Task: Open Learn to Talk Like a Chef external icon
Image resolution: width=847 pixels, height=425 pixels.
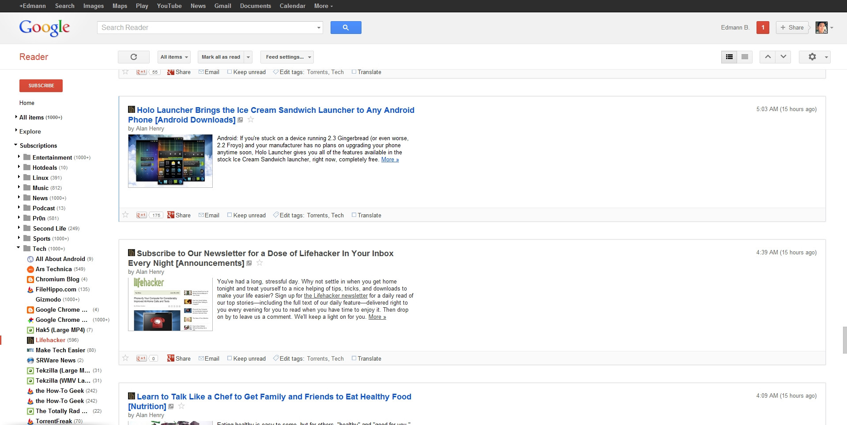Action: click(x=171, y=406)
